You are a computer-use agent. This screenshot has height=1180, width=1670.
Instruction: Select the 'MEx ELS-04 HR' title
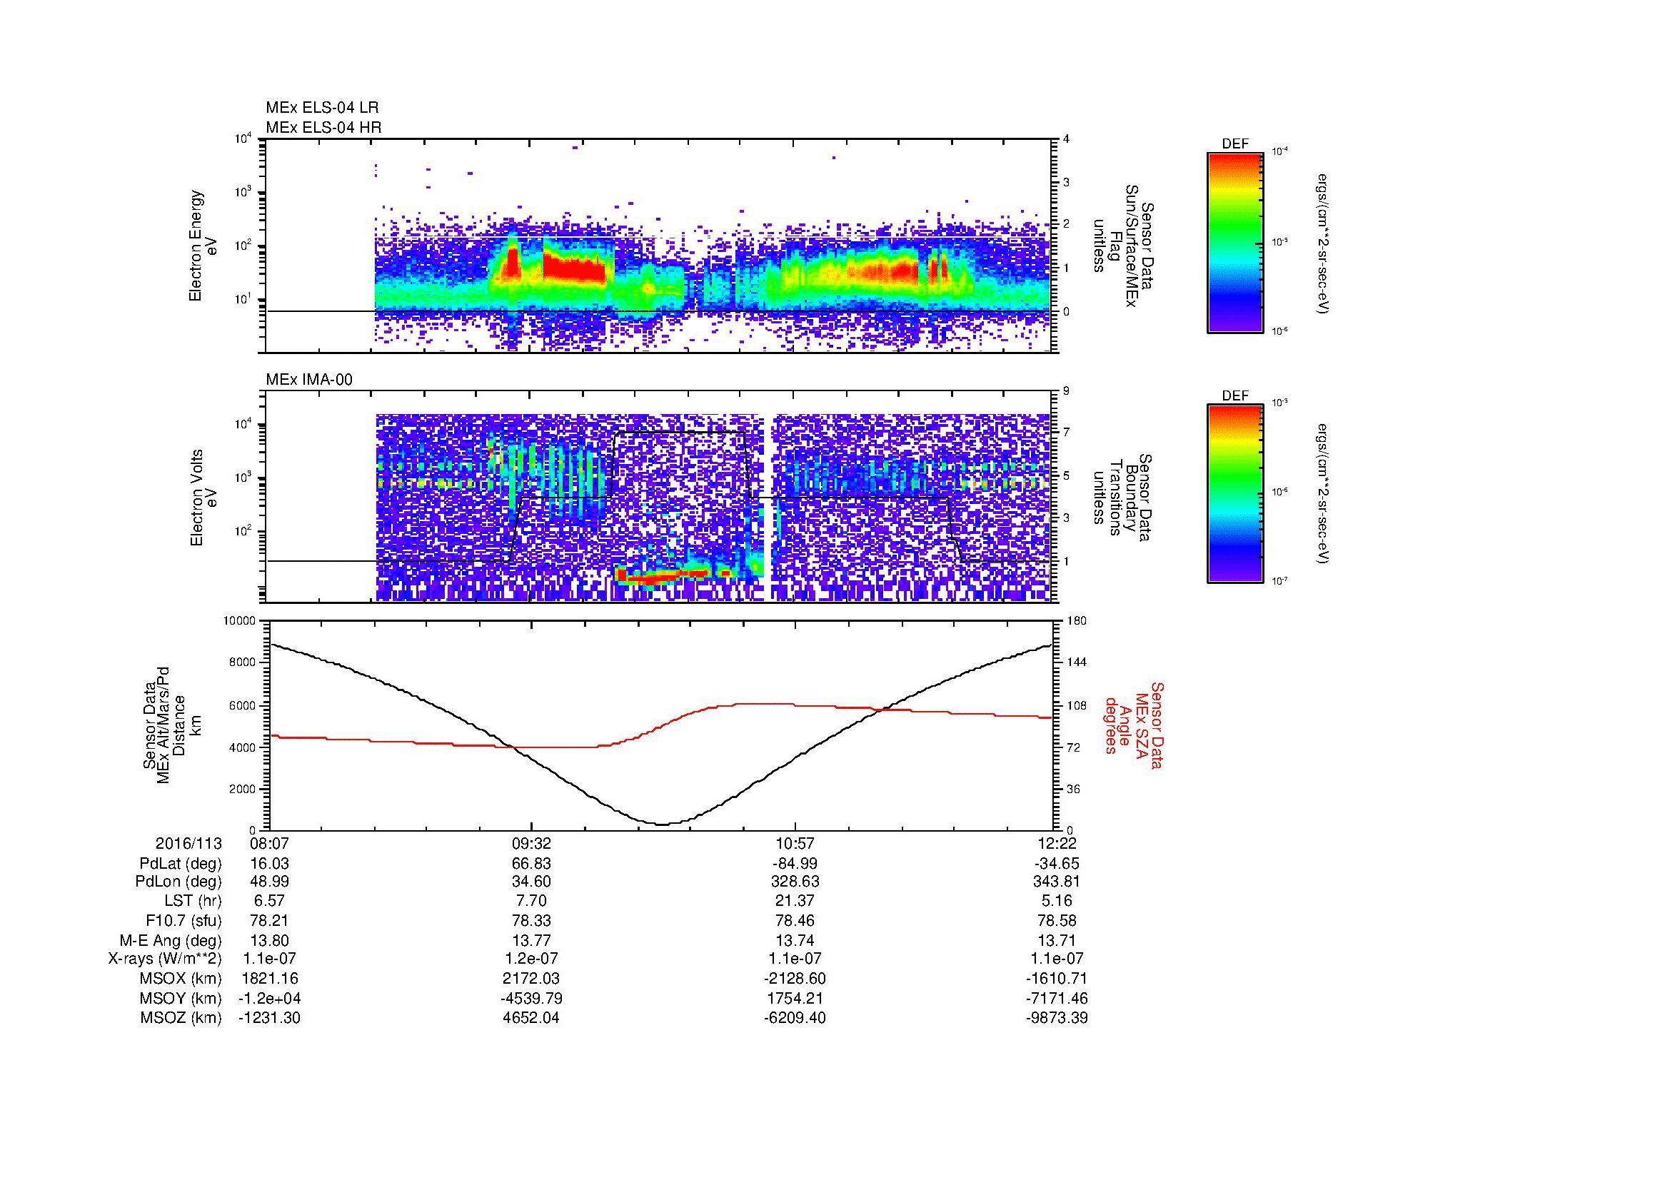323,127
